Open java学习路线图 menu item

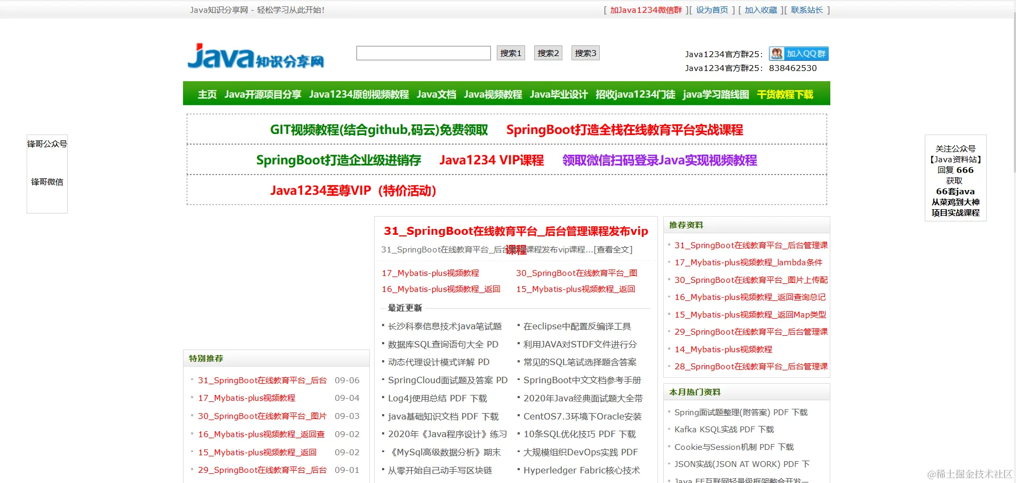[x=716, y=94]
